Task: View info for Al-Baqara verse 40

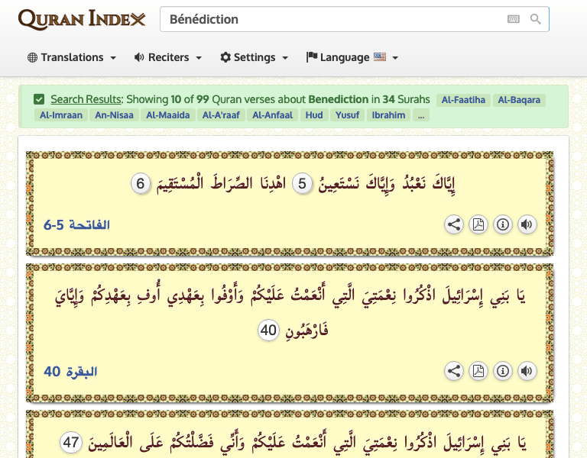Action: pyautogui.click(x=503, y=371)
